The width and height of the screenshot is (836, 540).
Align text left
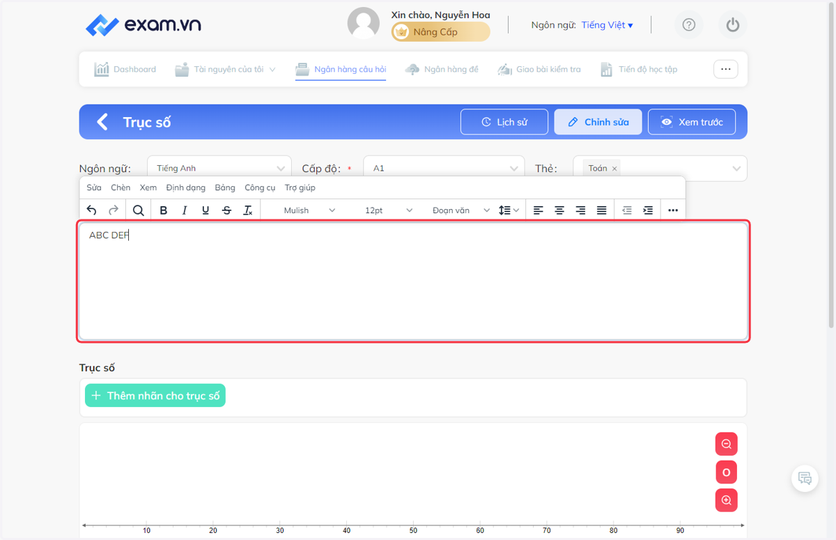539,210
